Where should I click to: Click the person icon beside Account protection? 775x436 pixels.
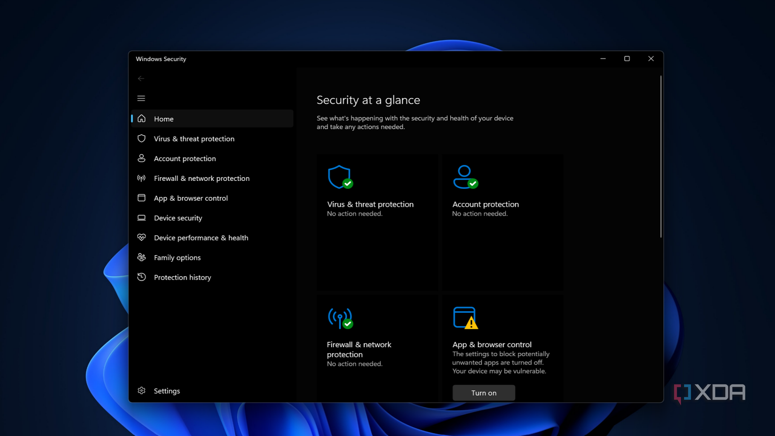point(141,158)
